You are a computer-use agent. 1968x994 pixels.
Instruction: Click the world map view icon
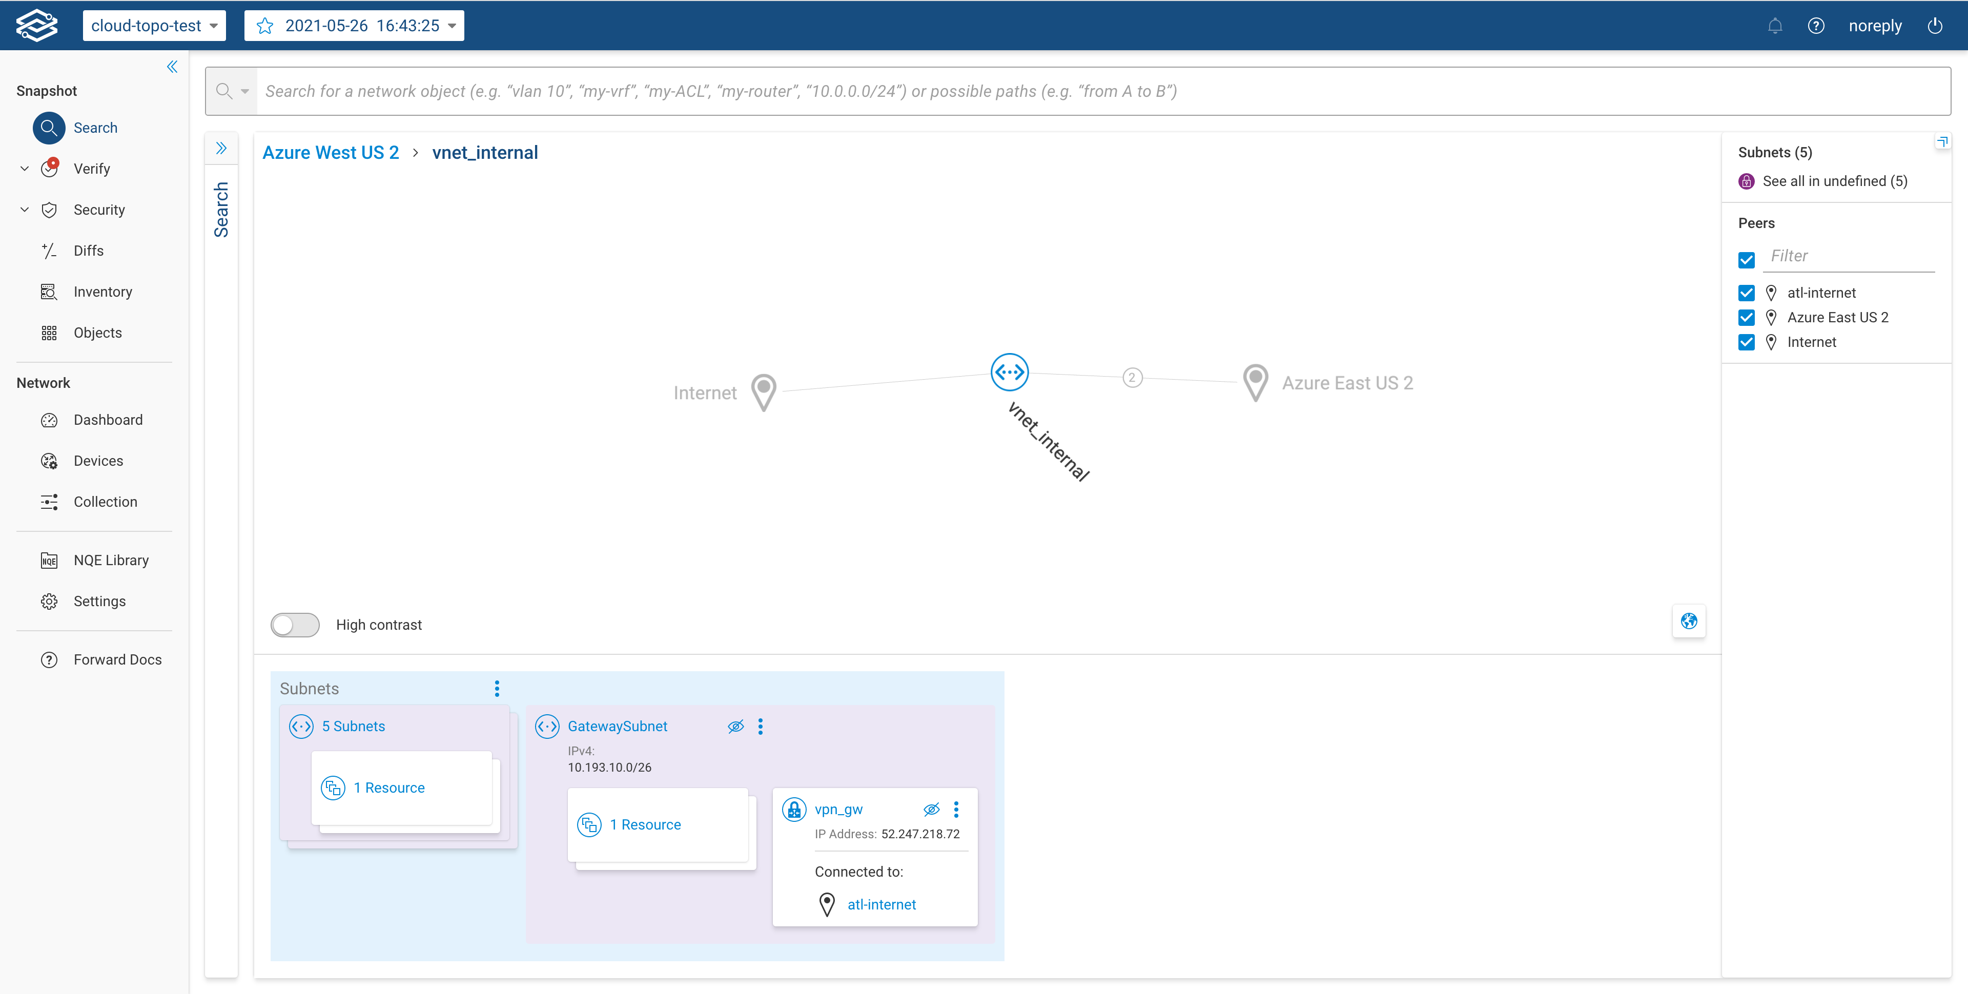[x=1690, y=621]
